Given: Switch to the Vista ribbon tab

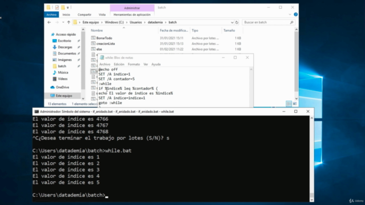Looking at the screenshot, I should click(102, 15).
